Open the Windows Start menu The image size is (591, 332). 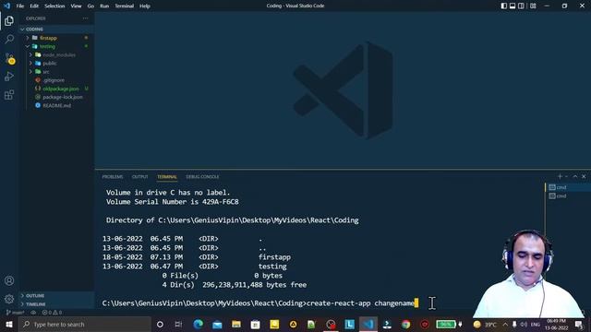point(9,324)
